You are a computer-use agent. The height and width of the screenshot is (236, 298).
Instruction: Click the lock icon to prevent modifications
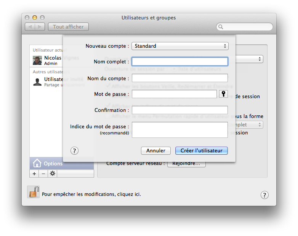tap(34, 192)
